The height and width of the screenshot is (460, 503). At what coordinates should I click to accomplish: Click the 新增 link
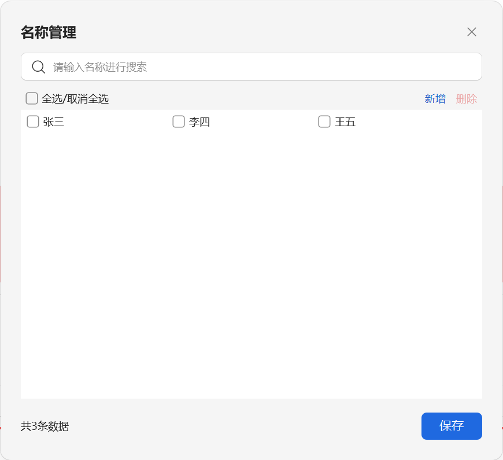[435, 98]
